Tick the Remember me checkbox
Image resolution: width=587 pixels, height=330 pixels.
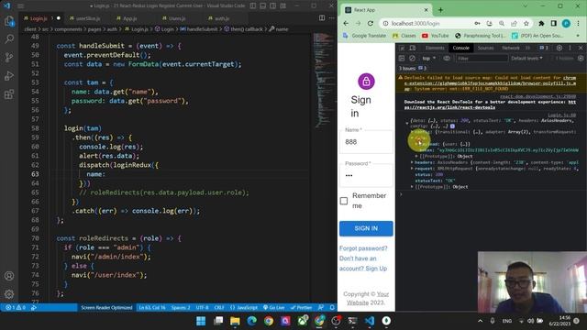click(344, 201)
